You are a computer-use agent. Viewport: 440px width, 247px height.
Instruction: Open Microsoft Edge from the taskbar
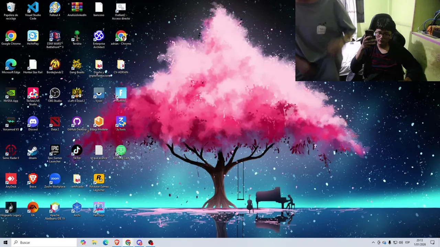tap(106, 243)
